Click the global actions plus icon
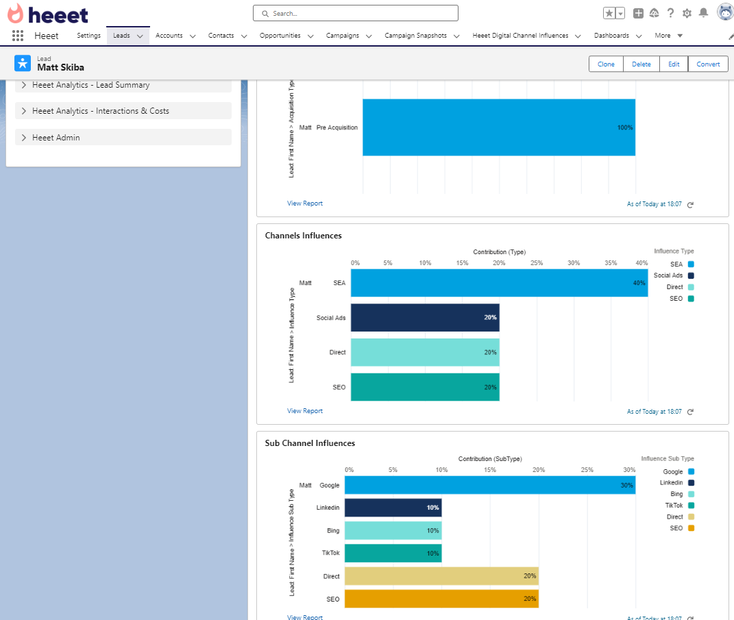Screen dimensions: 734x620 point(638,12)
